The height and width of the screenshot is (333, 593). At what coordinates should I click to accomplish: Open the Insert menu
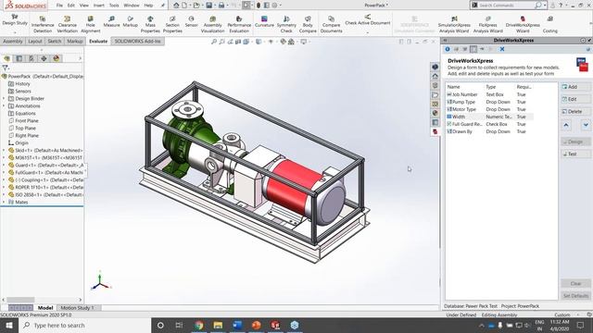pyautogui.click(x=99, y=6)
